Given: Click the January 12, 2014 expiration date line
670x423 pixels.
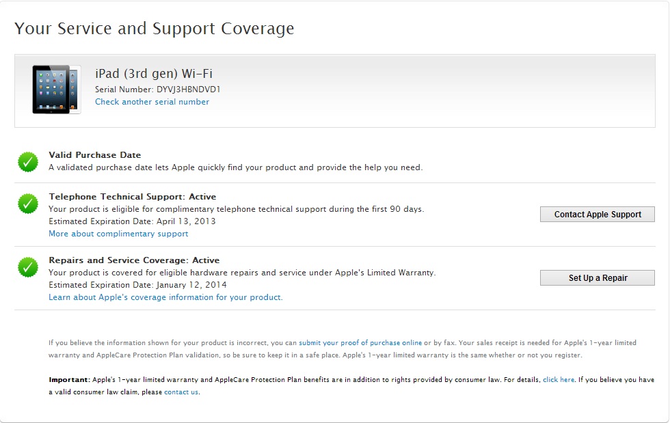Looking at the screenshot, I should (137, 285).
